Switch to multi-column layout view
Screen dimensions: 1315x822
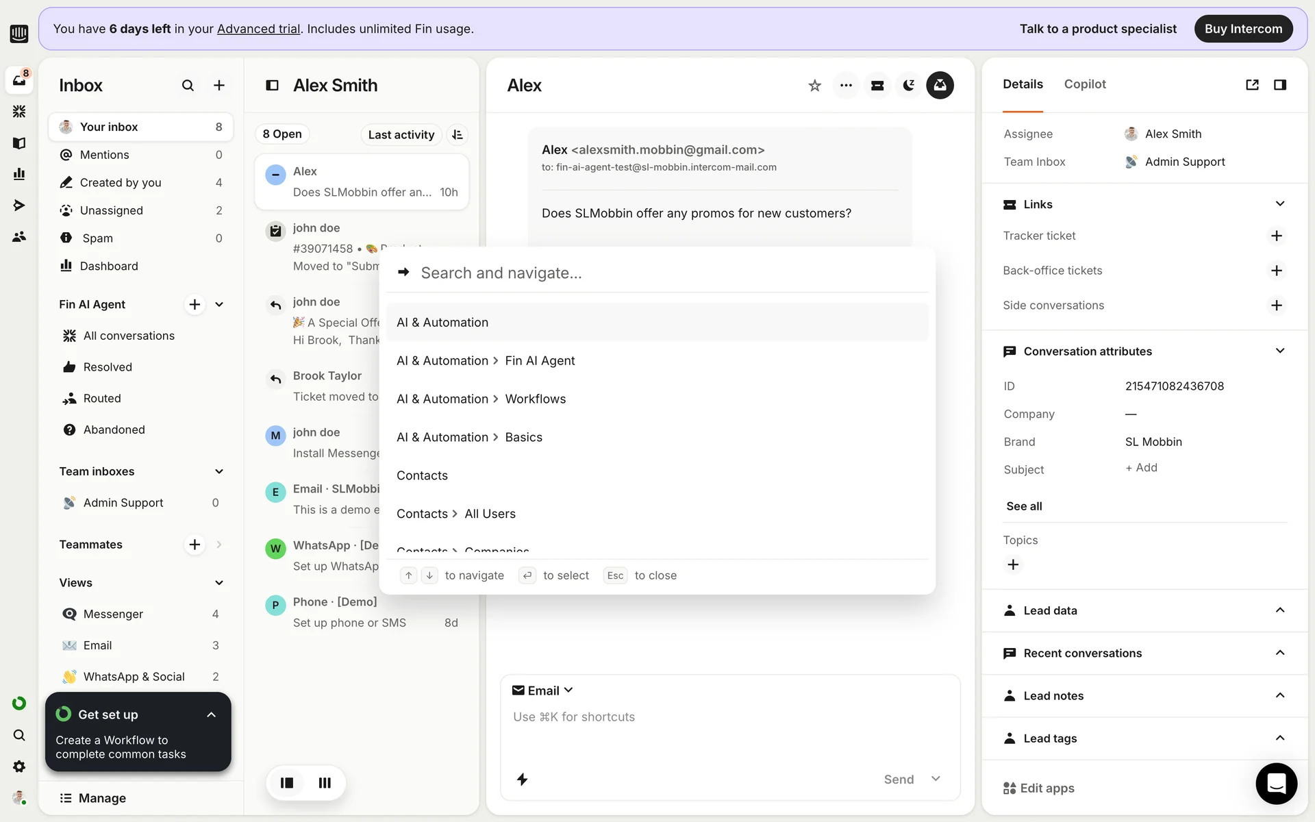point(325,782)
